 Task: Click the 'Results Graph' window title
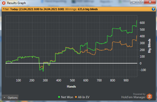[x=16, y=3]
